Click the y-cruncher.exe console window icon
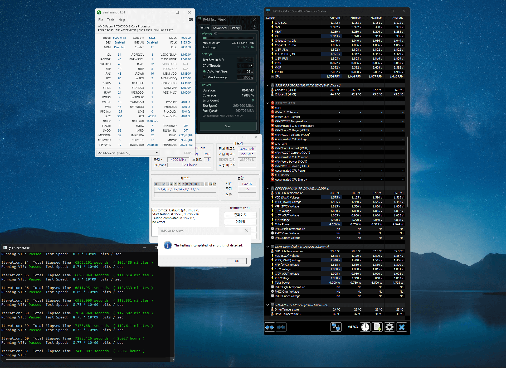The height and width of the screenshot is (368, 506). (5, 248)
